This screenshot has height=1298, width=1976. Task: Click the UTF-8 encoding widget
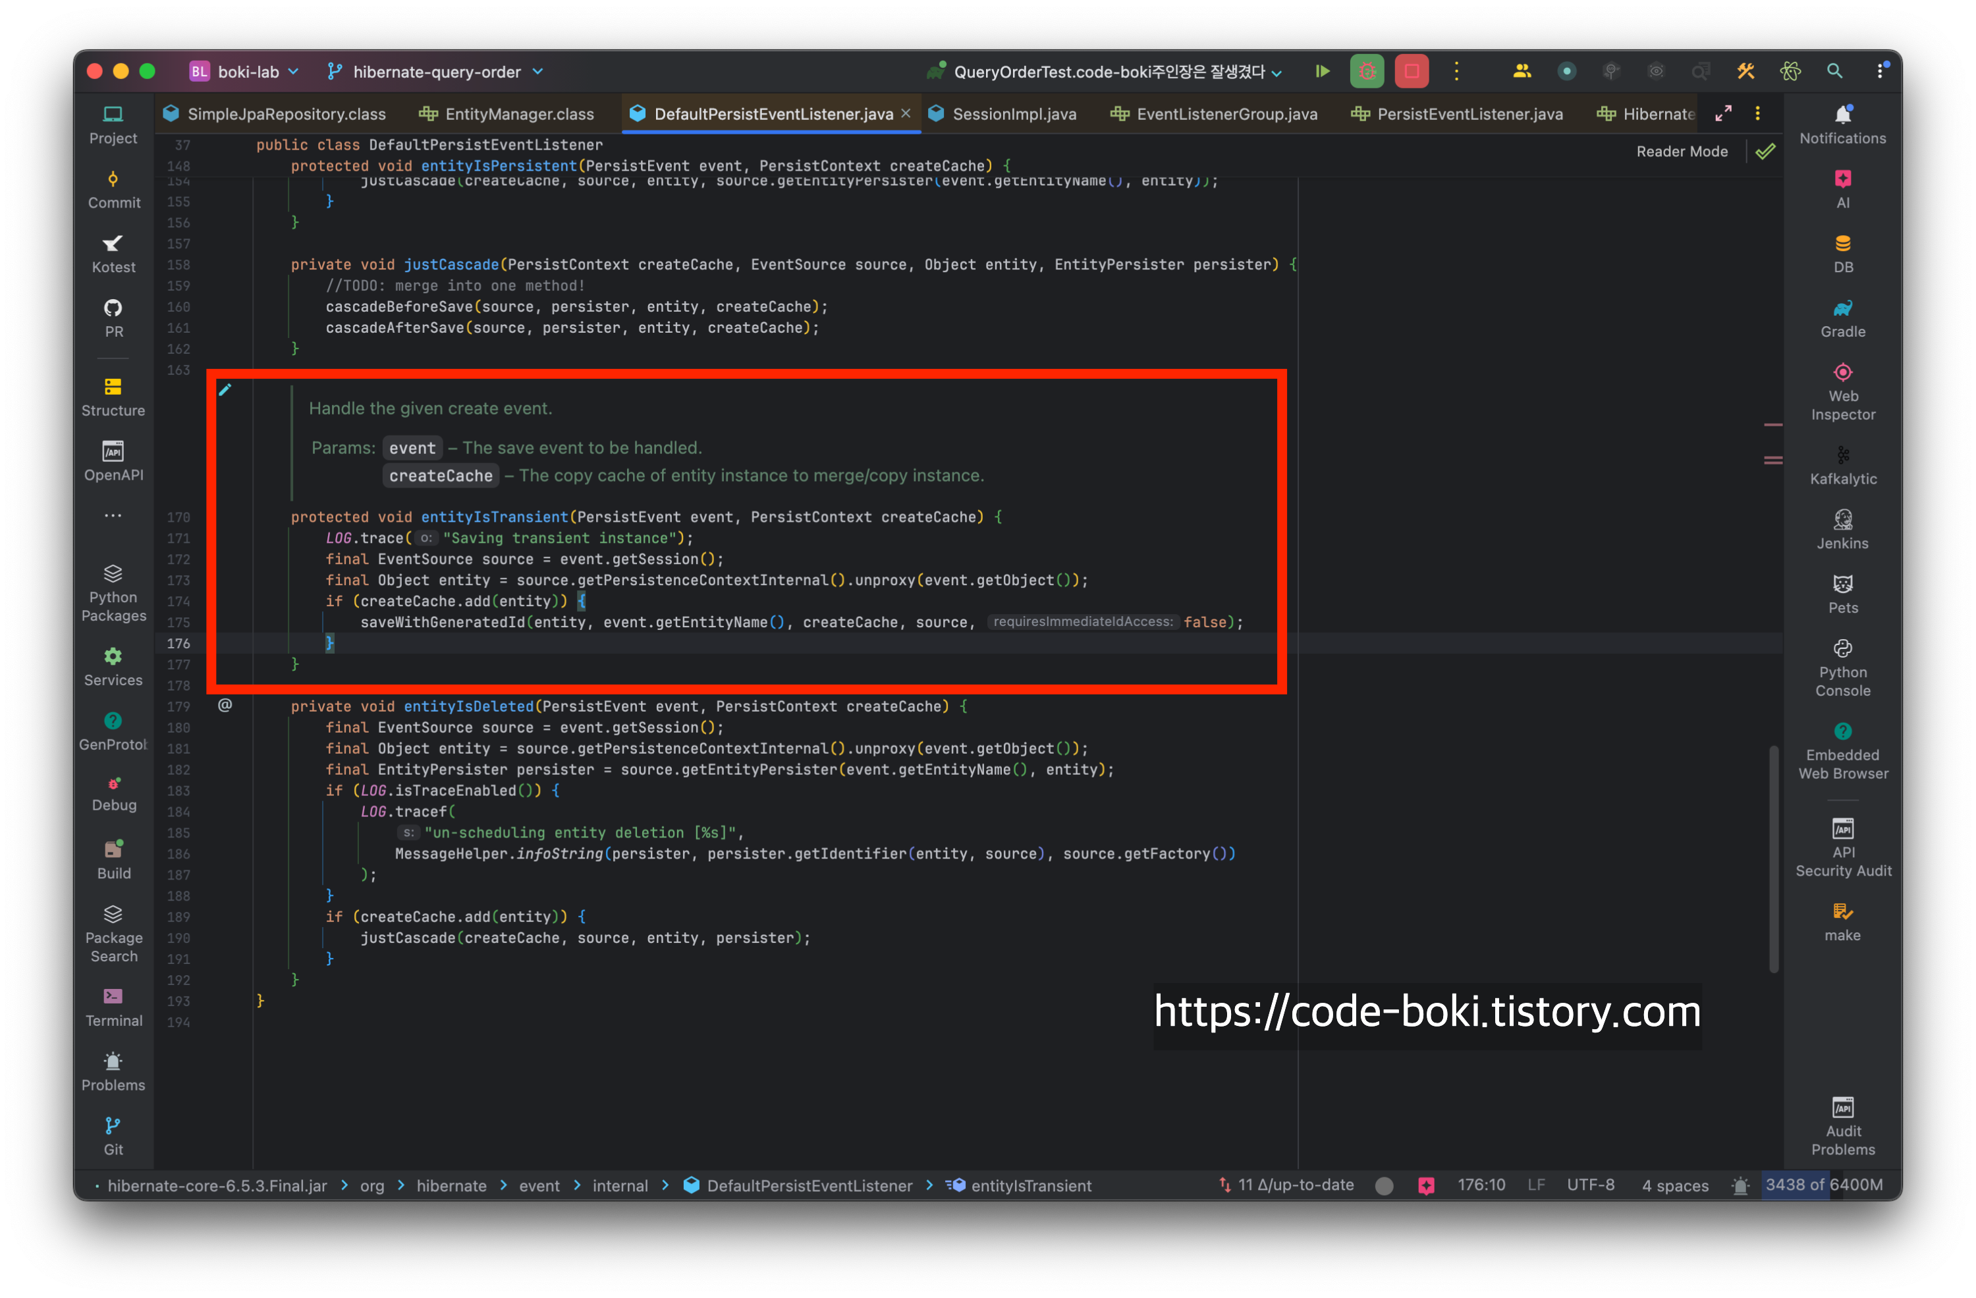click(1590, 1185)
